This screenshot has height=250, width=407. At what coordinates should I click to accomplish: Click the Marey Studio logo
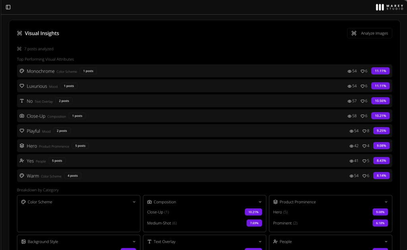click(x=389, y=7)
